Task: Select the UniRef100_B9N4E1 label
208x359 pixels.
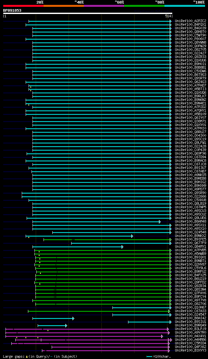Action: pos(191,104)
